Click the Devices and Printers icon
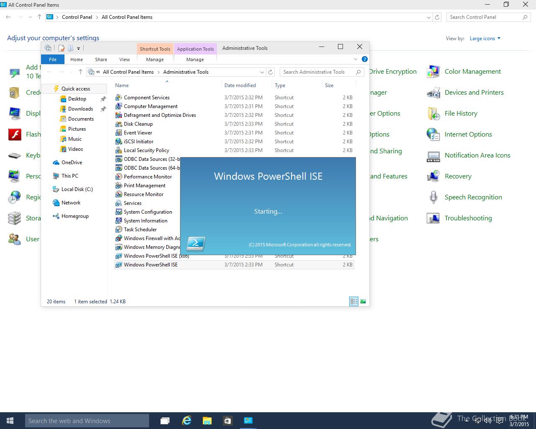The image size is (536, 429). [433, 93]
